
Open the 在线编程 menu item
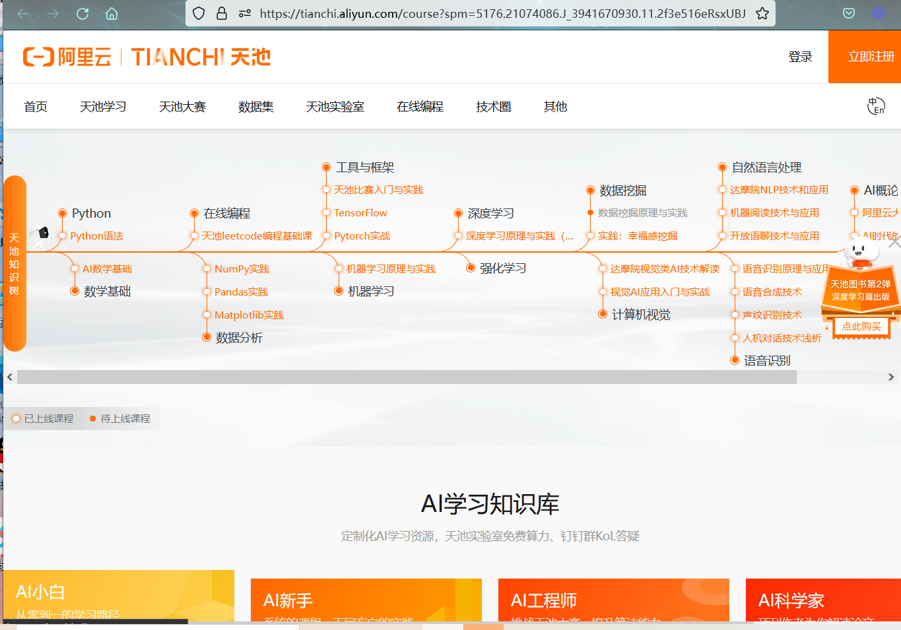(420, 107)
